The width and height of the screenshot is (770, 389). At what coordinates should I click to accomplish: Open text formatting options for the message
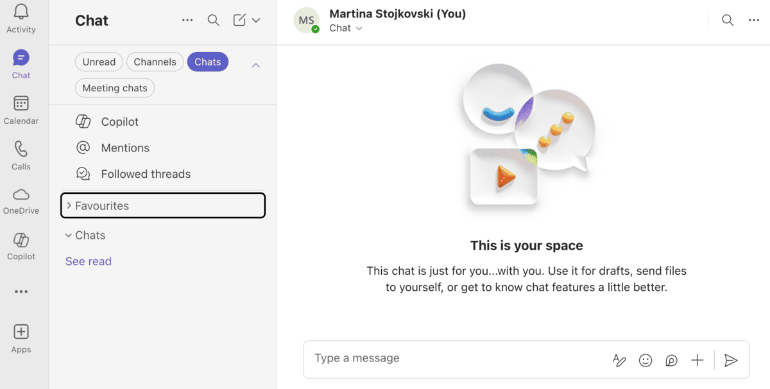(x=619, y=360)
